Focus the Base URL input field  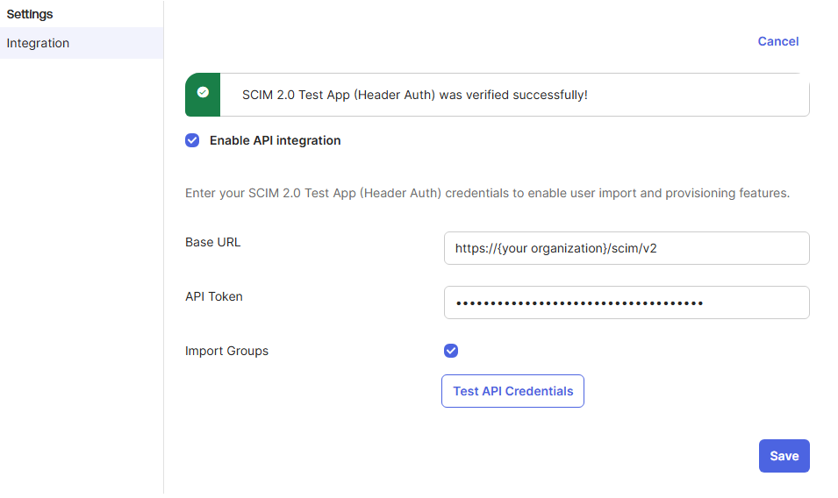[627, 248]
